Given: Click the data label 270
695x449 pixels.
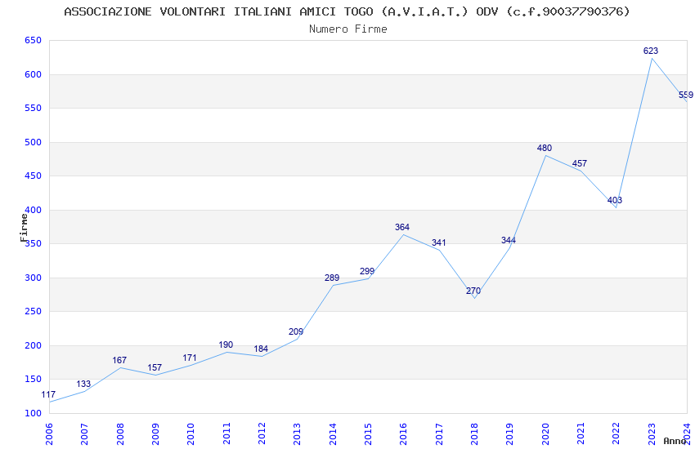Looking at the screenshot, I should [473, 291].
